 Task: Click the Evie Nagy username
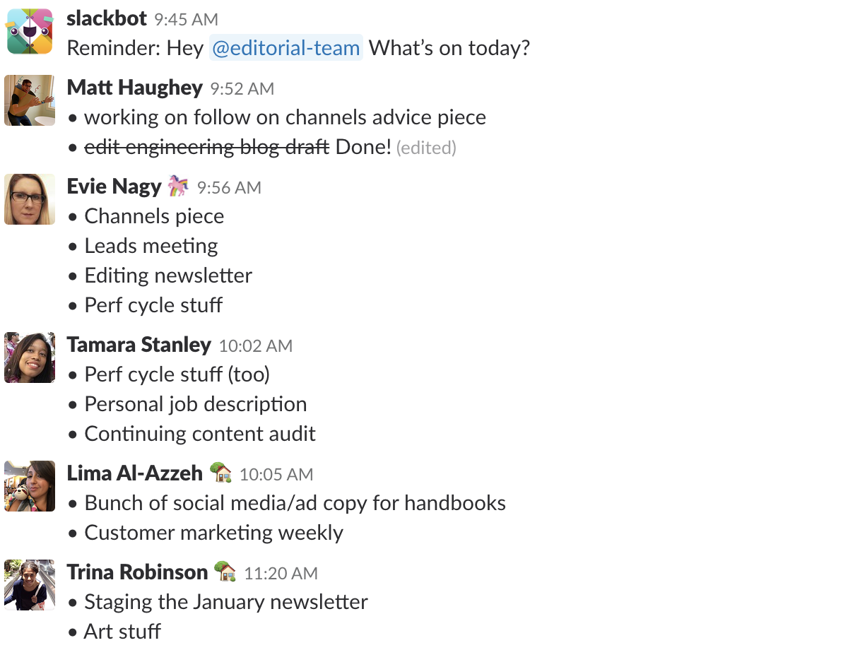pyautogui.click(x=114, y=187)
